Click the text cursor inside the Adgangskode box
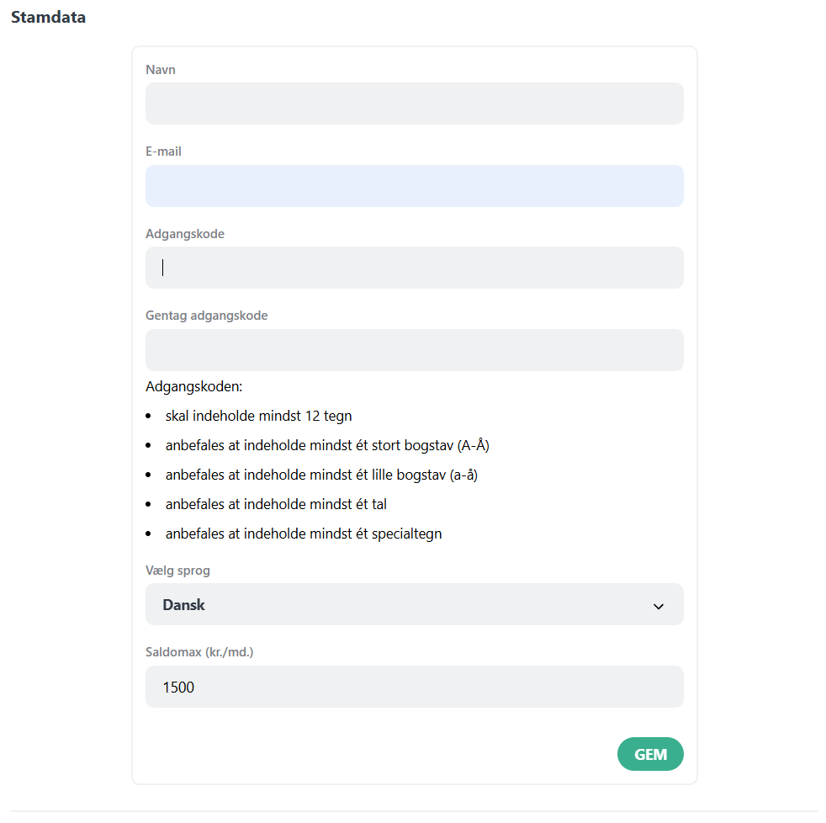 click(x=162, y=267)
